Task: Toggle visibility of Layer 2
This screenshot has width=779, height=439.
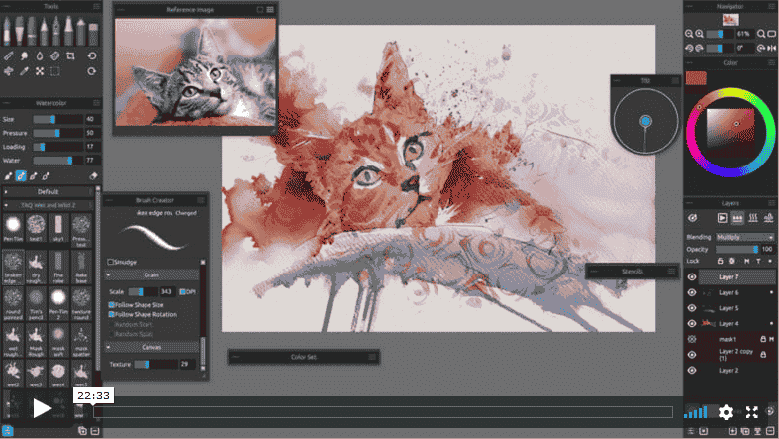Action: tap(692, 370)
